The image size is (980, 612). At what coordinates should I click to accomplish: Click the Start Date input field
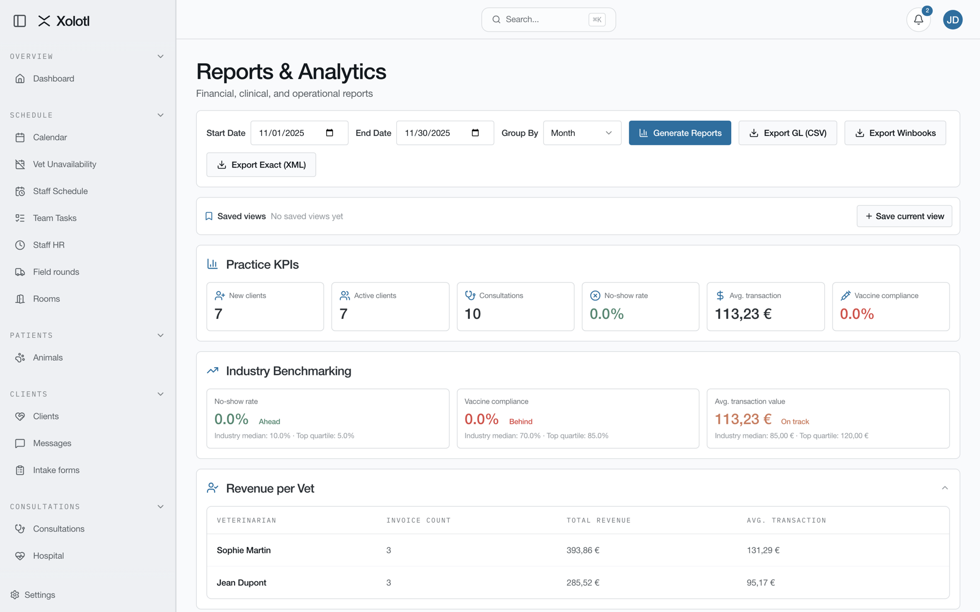coord(299,133)
